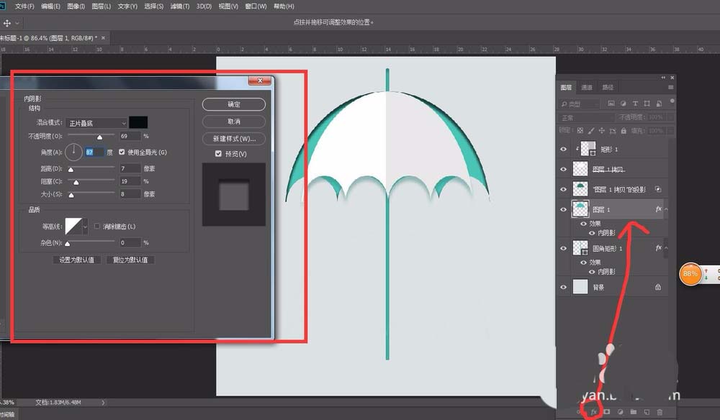Viewport: 720px width, 420px height.
Task: Click the fx add layer style icon
Action: click(594, 411)
